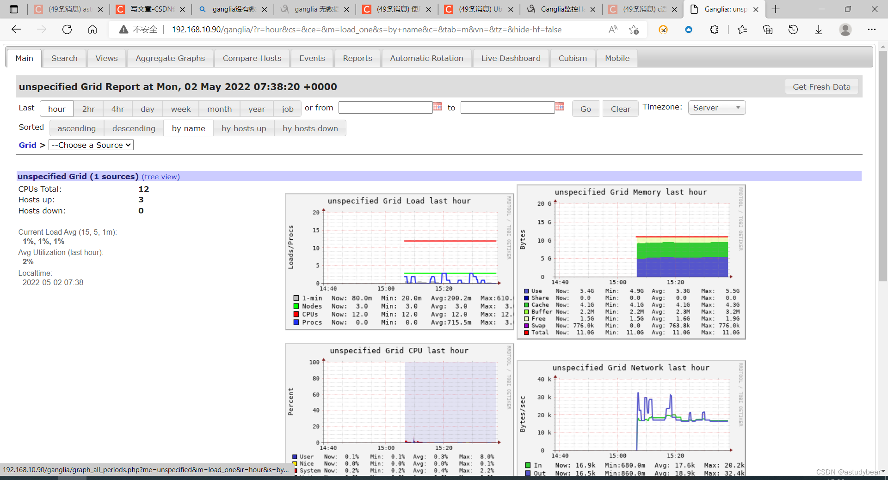Sort hosts by name
888x480 pixels.
(x=189, y=128)
